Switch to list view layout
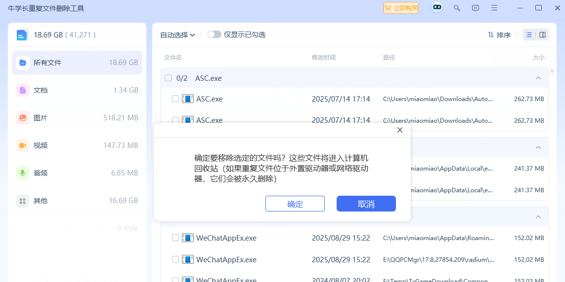565x282 pixels. click(529, 35)
